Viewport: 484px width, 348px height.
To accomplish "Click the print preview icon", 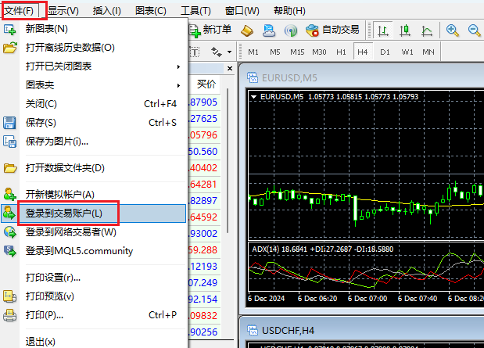I will point(9,296).
